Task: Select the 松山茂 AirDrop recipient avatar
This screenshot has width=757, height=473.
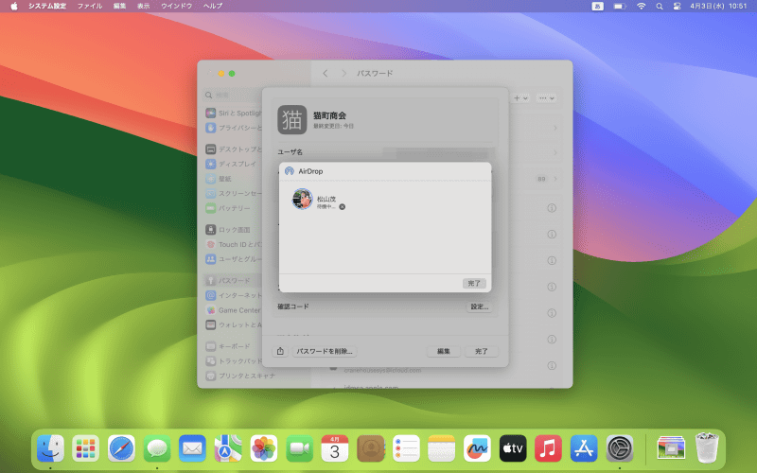Action: pyautogui.click(x=302, y=199)
